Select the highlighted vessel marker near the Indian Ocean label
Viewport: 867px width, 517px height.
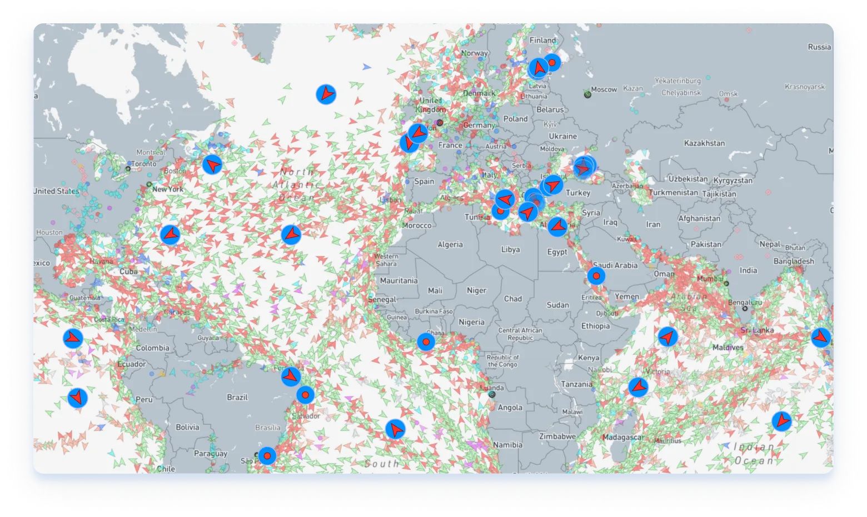pos(782,421)
